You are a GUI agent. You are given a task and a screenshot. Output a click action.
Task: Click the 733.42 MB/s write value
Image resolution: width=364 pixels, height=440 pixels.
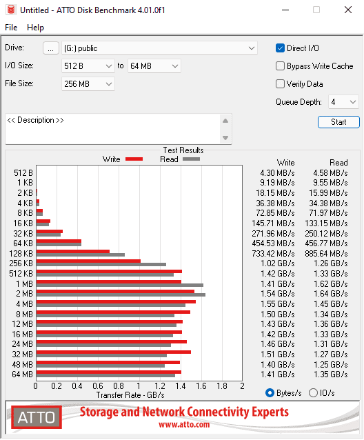click(273, 254)
